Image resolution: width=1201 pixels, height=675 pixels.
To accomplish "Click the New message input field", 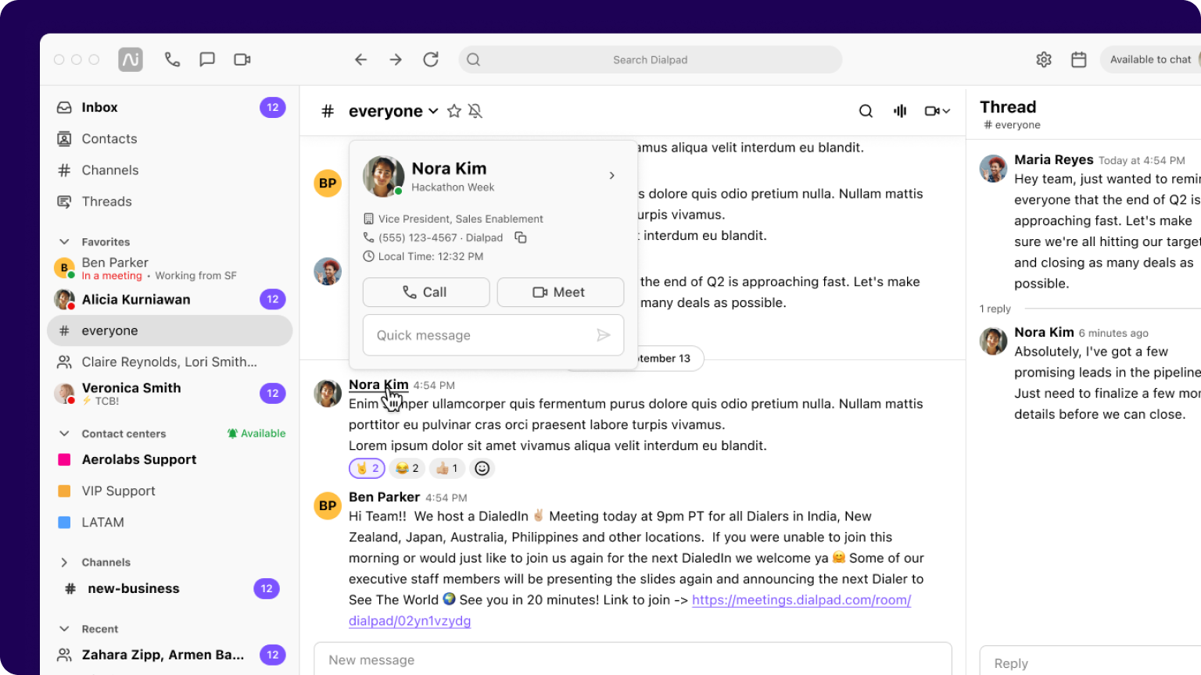I will (x=633, y=659).
